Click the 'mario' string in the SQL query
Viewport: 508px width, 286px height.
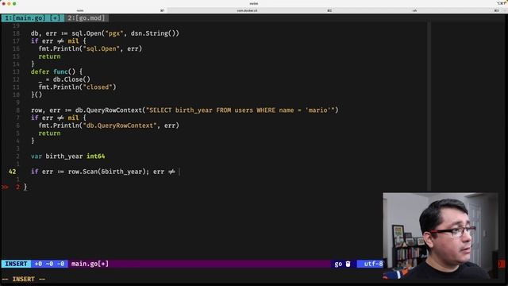pos(317,110)
